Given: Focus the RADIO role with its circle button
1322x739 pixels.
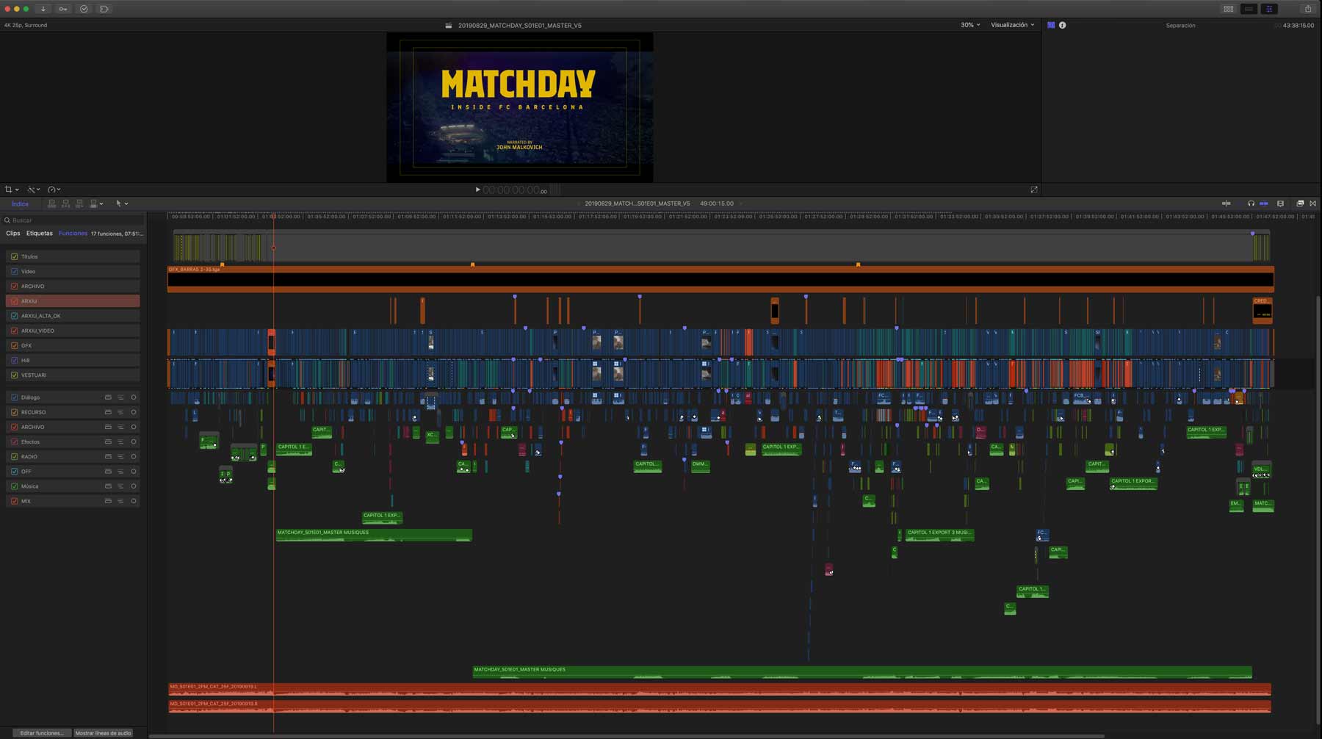Looking at the screenshot, I should 133,457.
